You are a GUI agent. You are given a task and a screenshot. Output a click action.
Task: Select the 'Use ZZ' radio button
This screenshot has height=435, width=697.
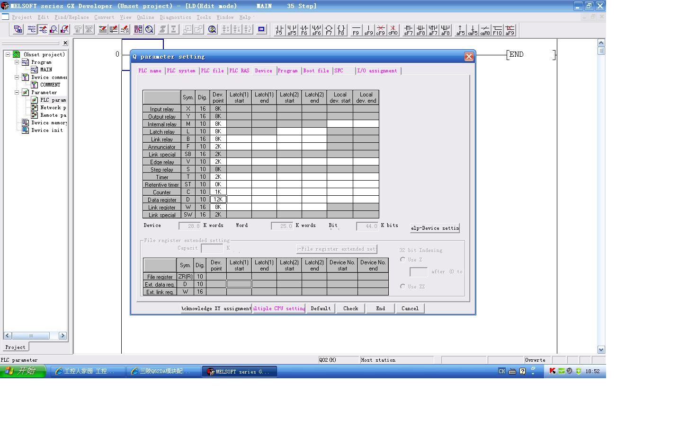[x=402, y=287]
